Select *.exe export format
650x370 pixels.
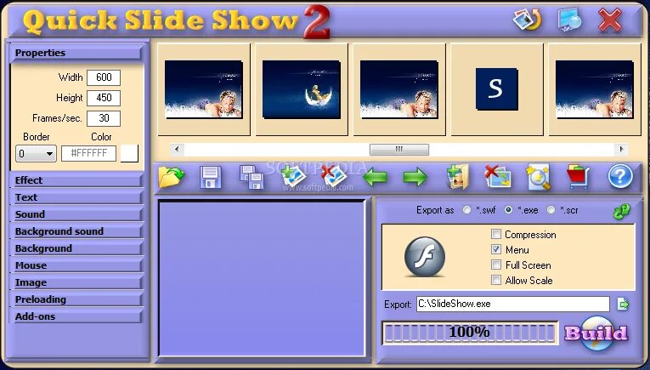click(509, 210)
